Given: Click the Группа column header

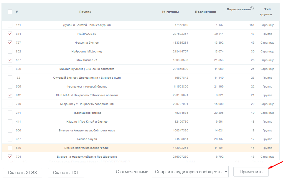Looking at the screenshot, I should (x=85, y=12).
